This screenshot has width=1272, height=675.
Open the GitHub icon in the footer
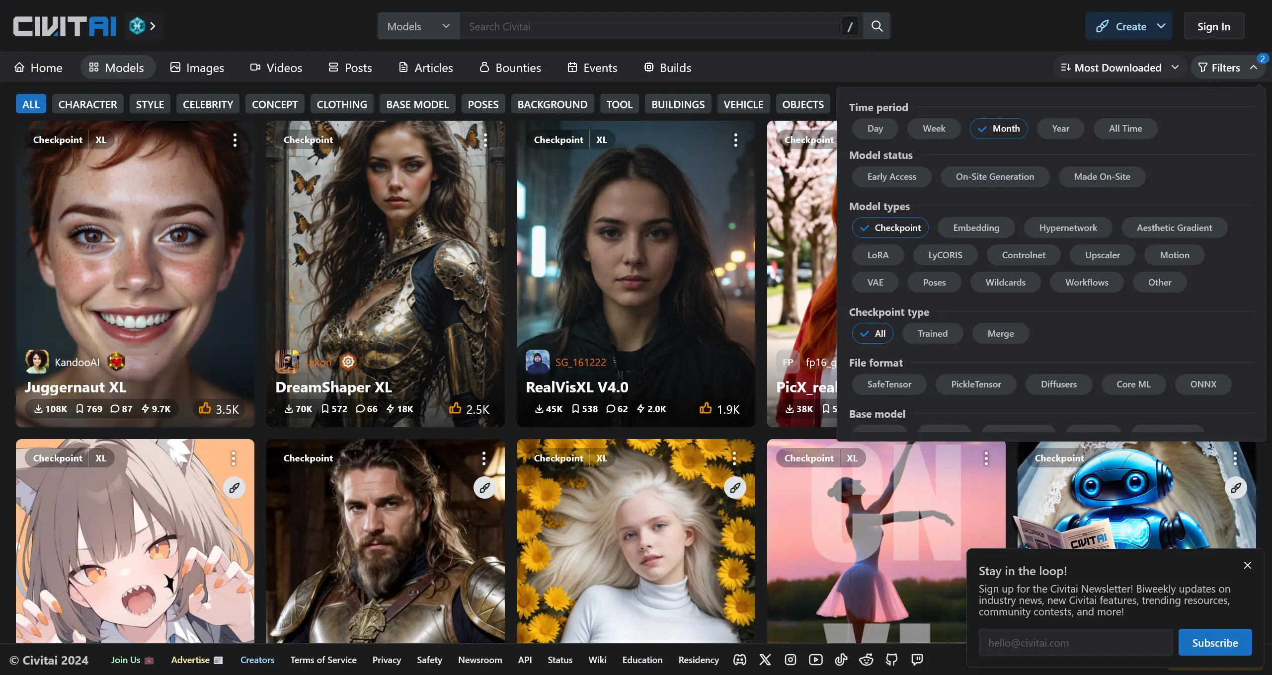pos(892,660)
